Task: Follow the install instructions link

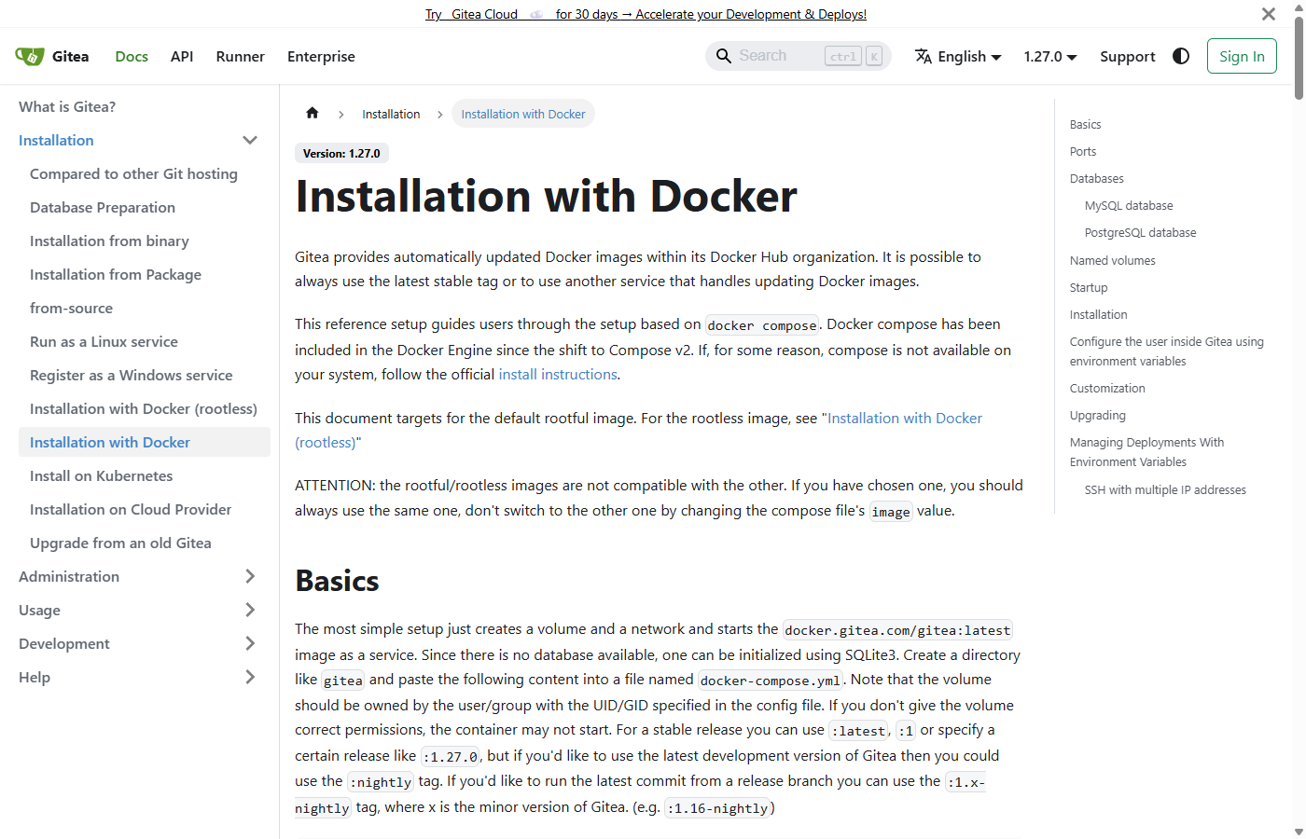Action: click(x=558, y=374)
